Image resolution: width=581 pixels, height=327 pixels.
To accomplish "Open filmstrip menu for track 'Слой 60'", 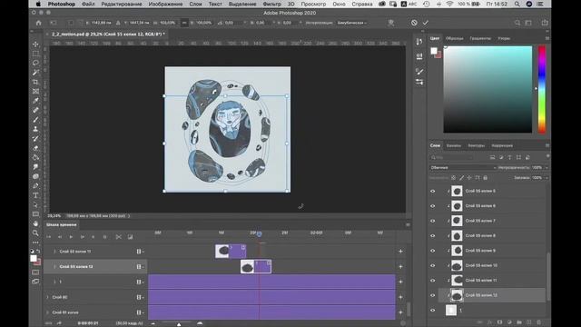I will [x=140, y=297].
